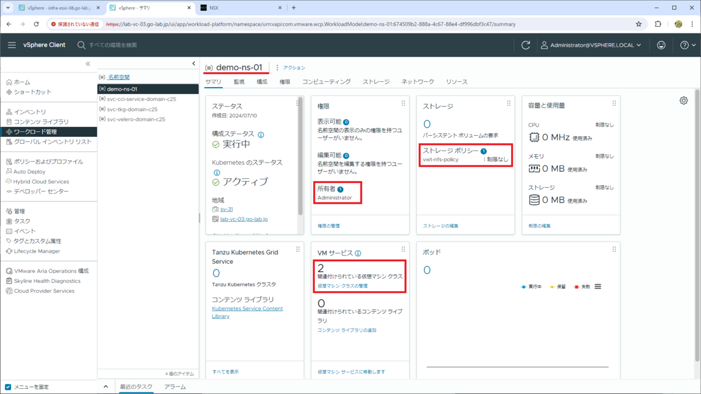
Task: Click the settings gear on the summary page
Action: tap(683, 100)
